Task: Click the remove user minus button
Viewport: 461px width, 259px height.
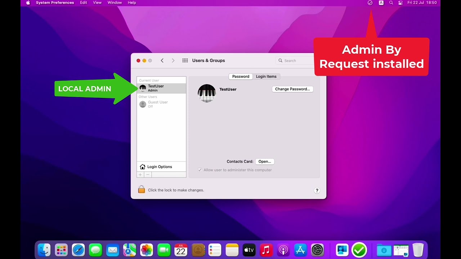Action: click(148, 174)
